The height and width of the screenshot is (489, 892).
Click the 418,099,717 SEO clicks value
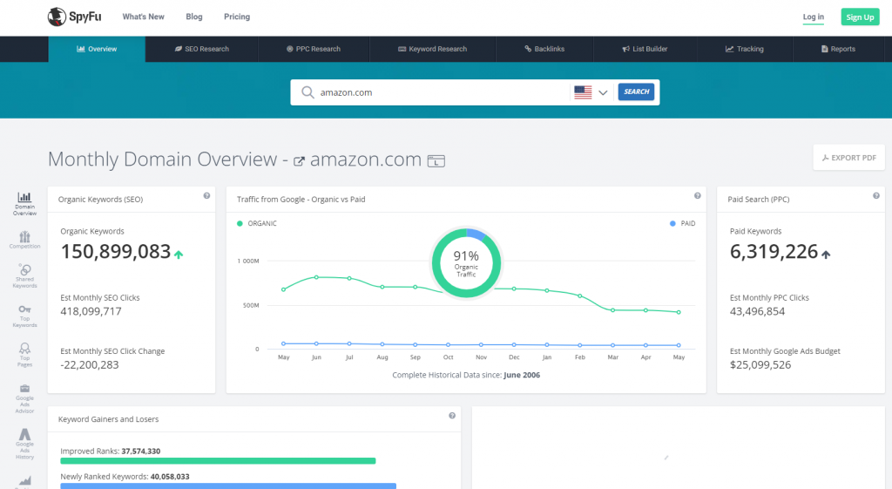click(91, 311)
